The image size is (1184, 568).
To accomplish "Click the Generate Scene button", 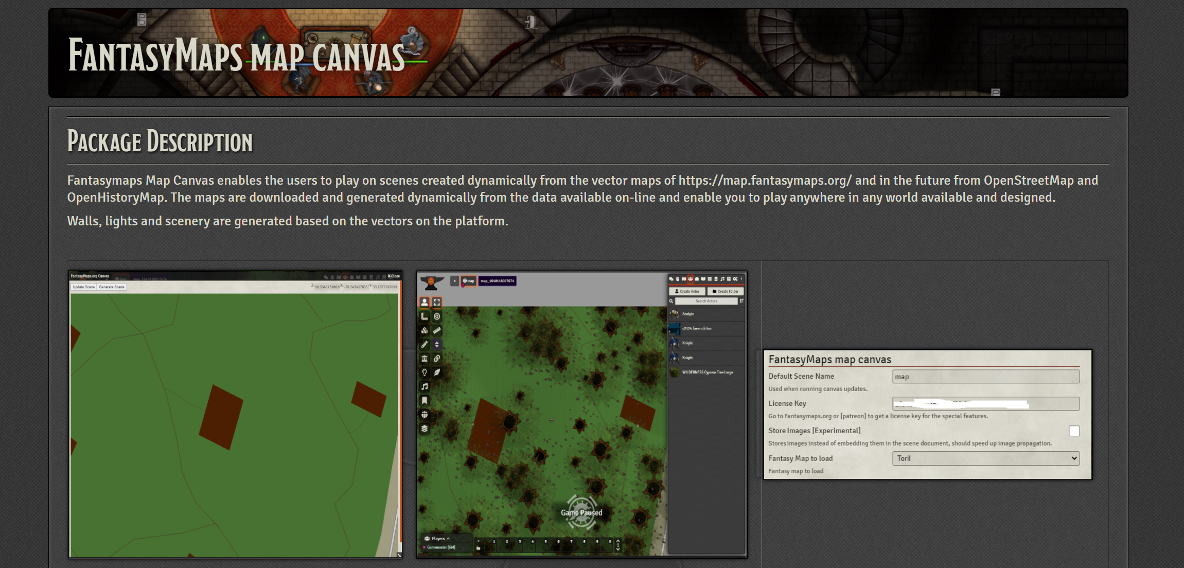I will click(112, 287).
